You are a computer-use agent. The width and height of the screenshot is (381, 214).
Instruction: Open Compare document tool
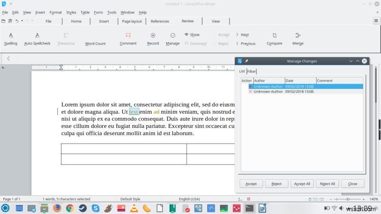click(274, 39)
